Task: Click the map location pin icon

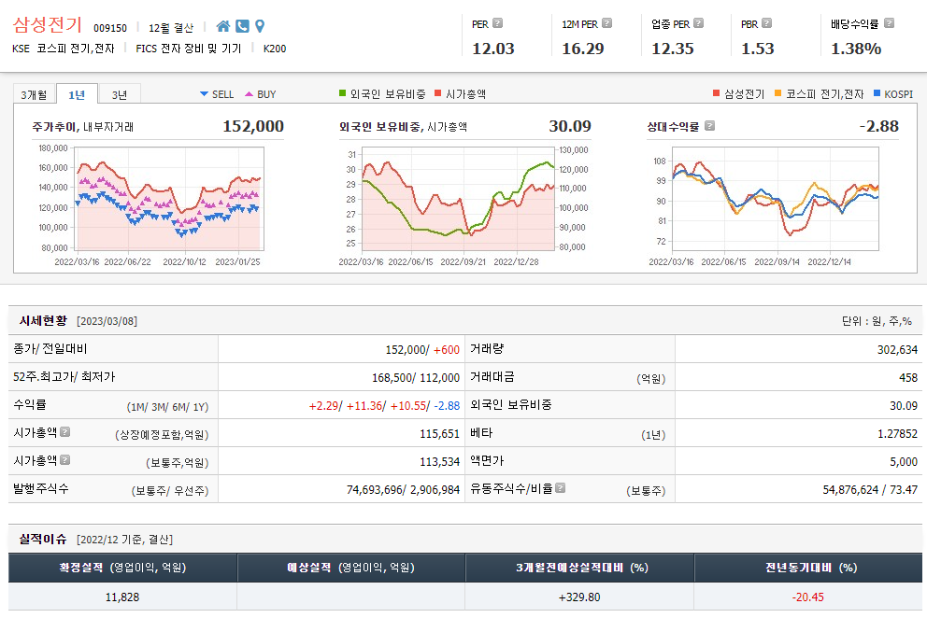Action: (x=260, y=26)
